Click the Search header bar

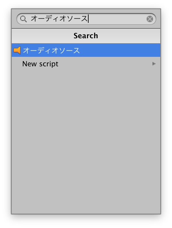point(86,36)
